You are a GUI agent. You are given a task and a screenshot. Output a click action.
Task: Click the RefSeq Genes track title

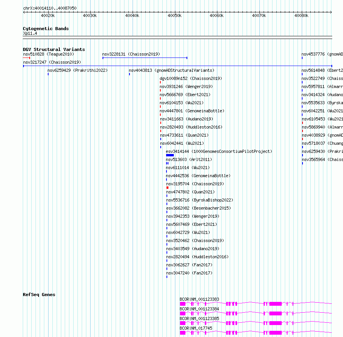(x=39, y=295)
